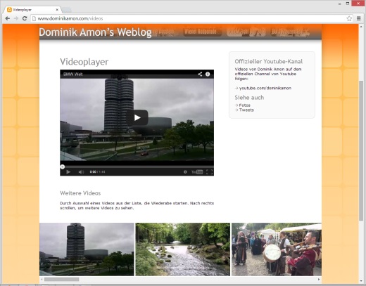Select the BMW tower video thumbnail
The height and width of the screenshot is (286, 366).
coord(87,249)
